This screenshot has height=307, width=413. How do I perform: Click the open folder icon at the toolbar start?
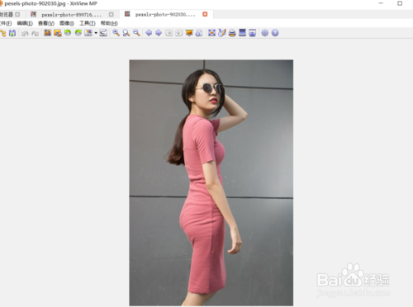click(x=3, y=33)
